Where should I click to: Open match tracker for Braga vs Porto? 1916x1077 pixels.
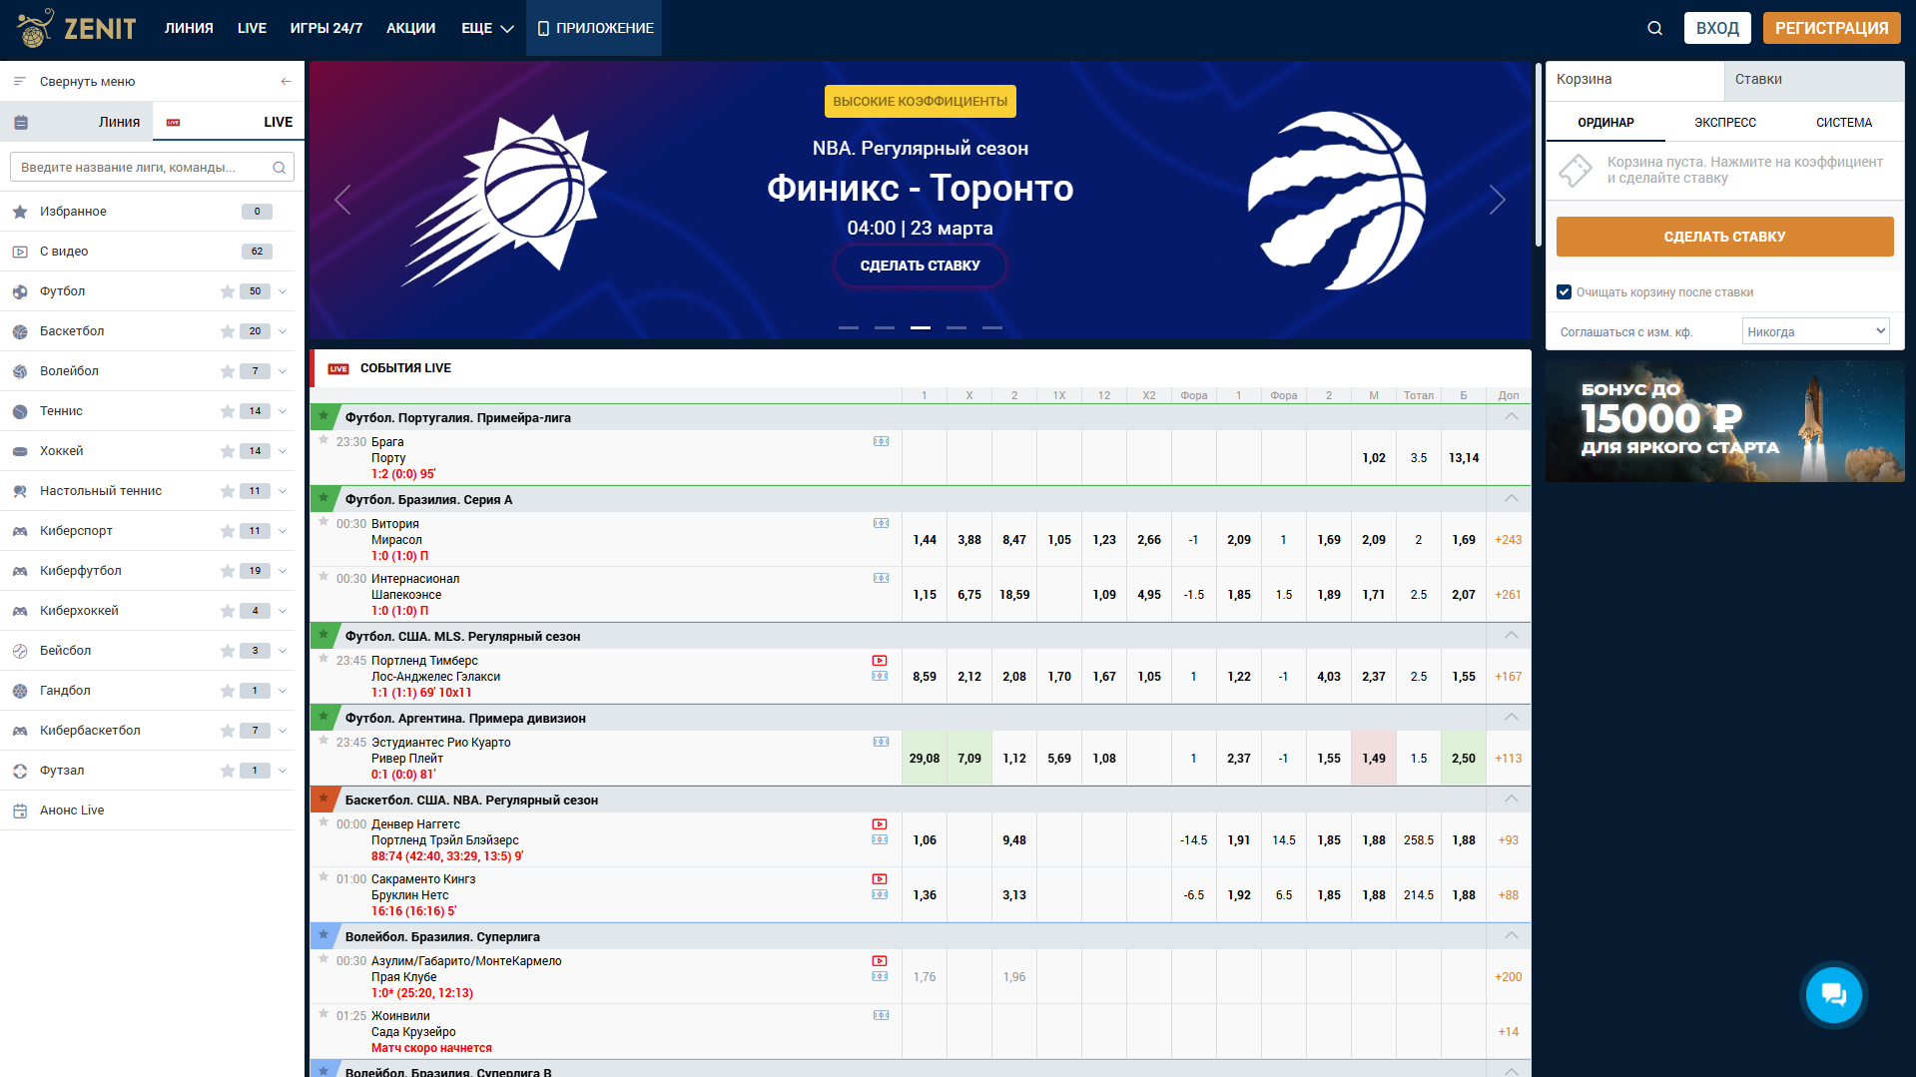pyautogui.click(x=881, y=441)
